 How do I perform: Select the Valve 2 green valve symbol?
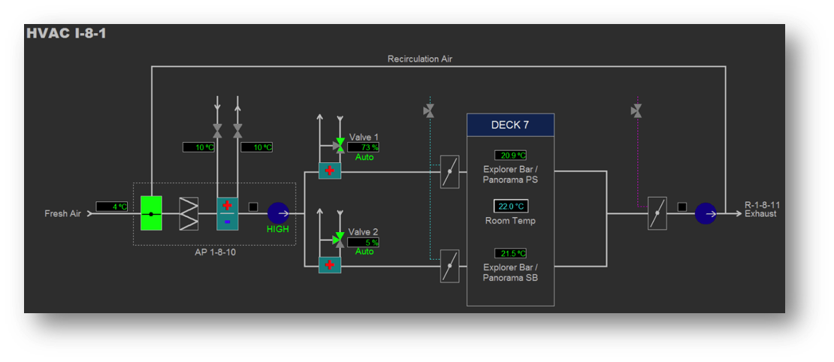[x=340, y=240]
